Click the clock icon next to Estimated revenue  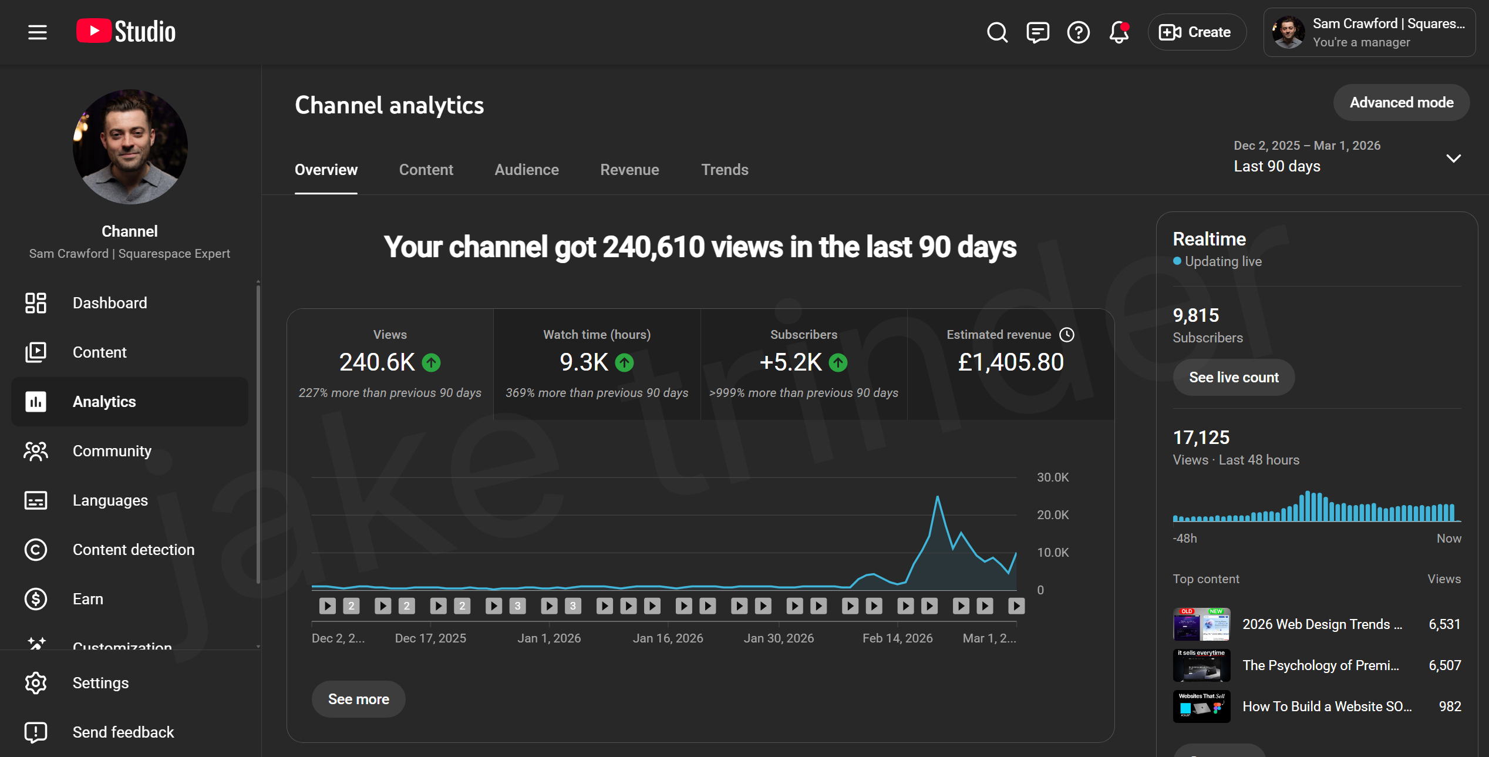[x=1067, y=334]
